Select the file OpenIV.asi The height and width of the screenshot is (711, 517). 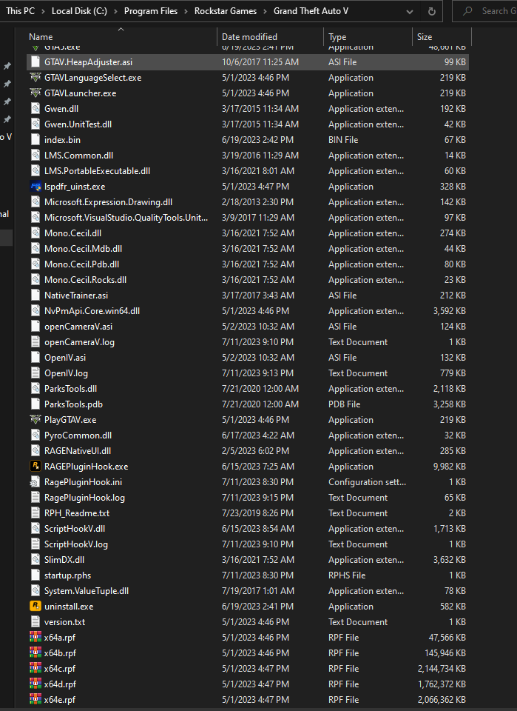point(248,357)
